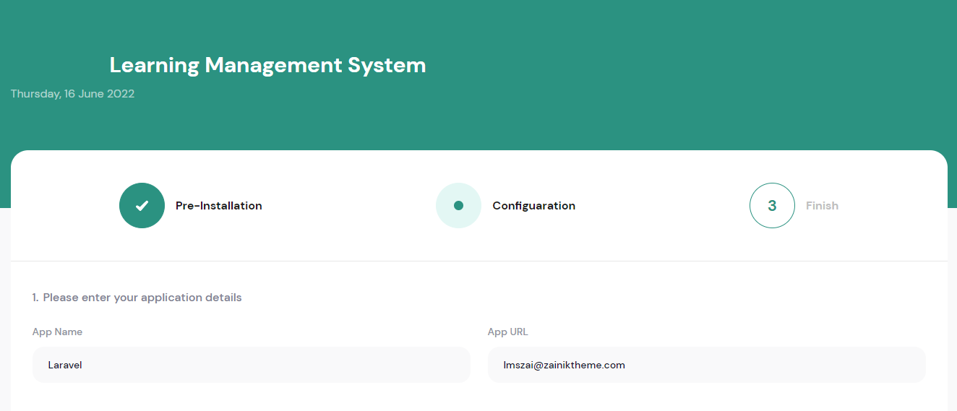This screenshot has height=411, width=957.
Task: Place cursor on the 'Laravel' text
Action: (x=65, y=365)
